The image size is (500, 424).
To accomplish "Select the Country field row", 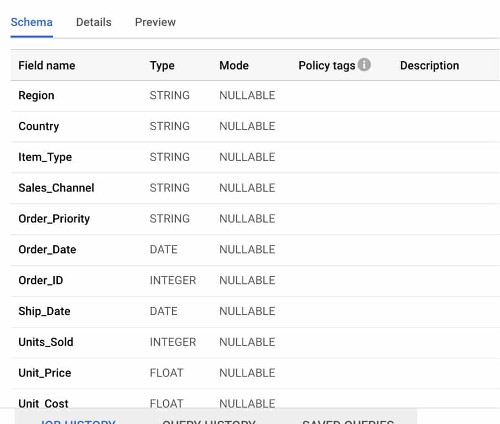I will [39, 126].
